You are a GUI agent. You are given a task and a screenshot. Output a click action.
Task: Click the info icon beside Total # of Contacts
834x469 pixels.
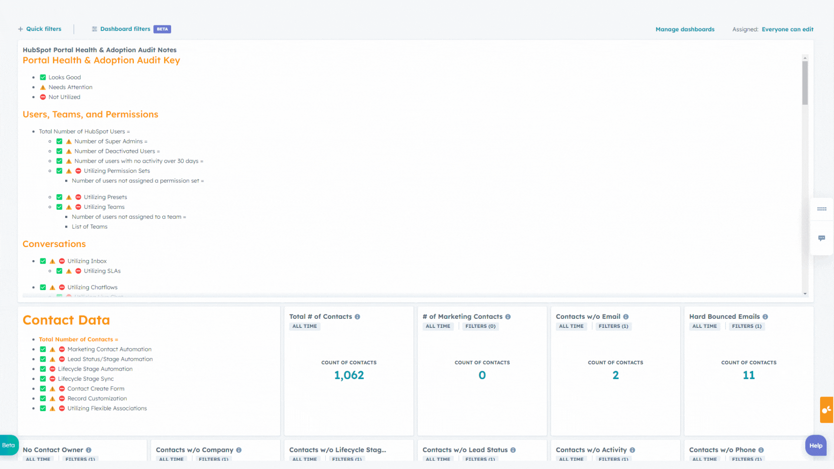pos(357,317)
